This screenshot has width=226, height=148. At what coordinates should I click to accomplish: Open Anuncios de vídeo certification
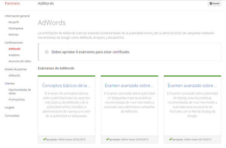click(20, 61)
